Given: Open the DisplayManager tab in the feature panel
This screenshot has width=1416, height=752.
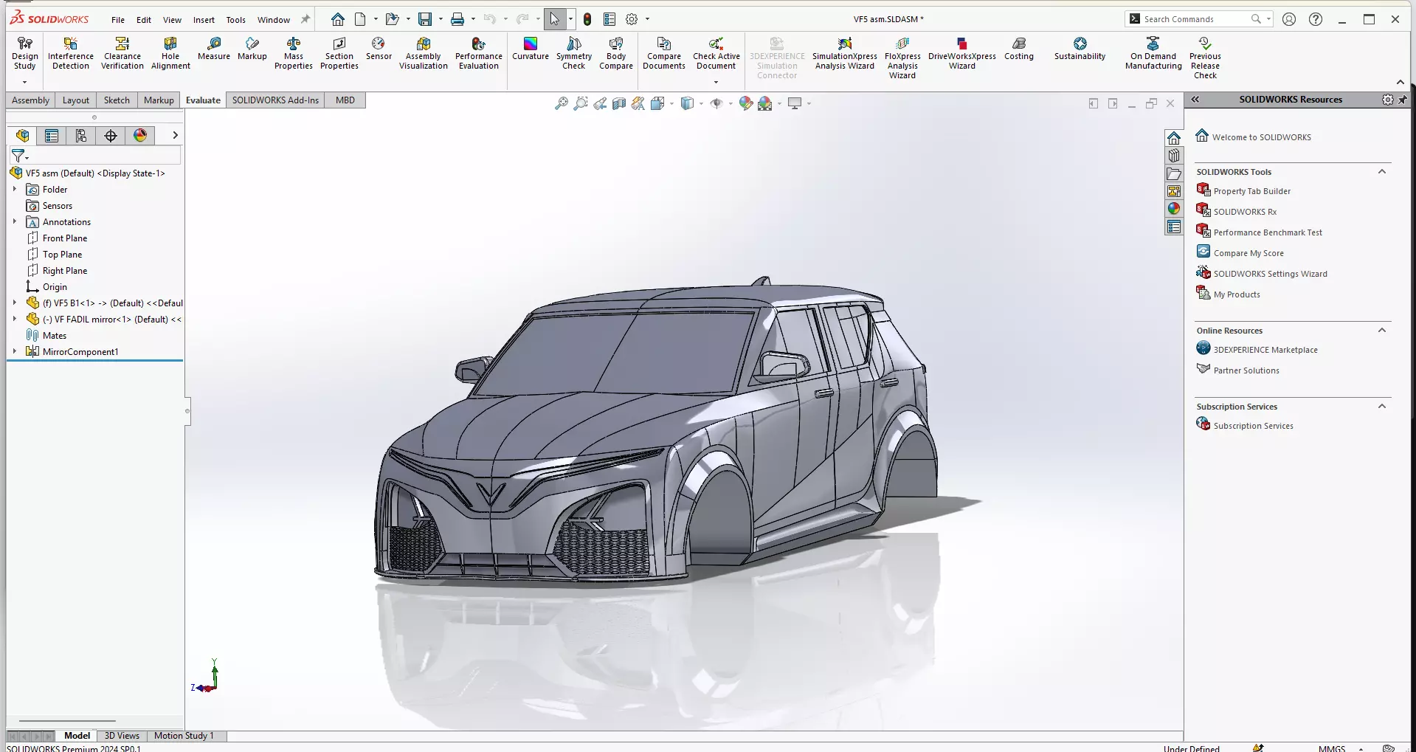Looking at the screenshot, I should point(140,135).
